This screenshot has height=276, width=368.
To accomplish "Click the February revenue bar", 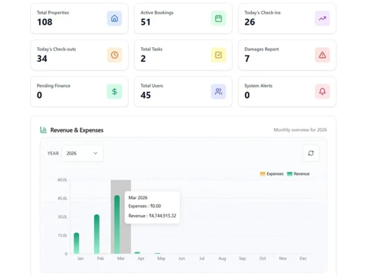I will click(96, 234).
